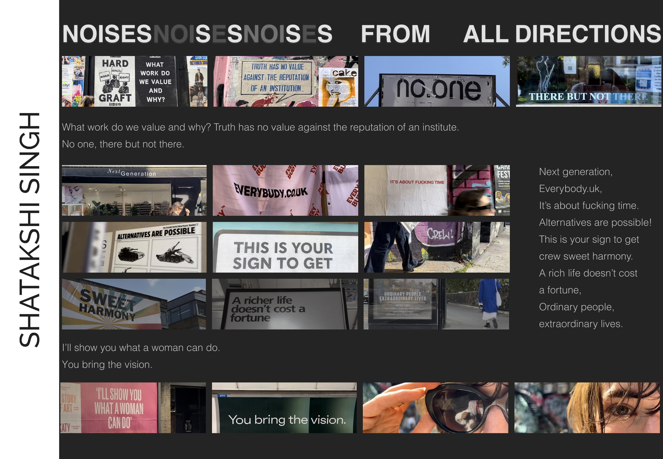Click the 'Truth Has No Value' graffiti image
663x459 pixels.
(285, 81)
